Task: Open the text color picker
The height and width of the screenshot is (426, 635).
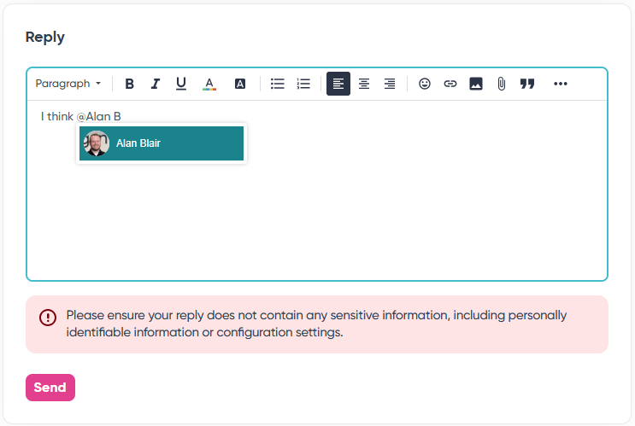Action: pos(209,84)
